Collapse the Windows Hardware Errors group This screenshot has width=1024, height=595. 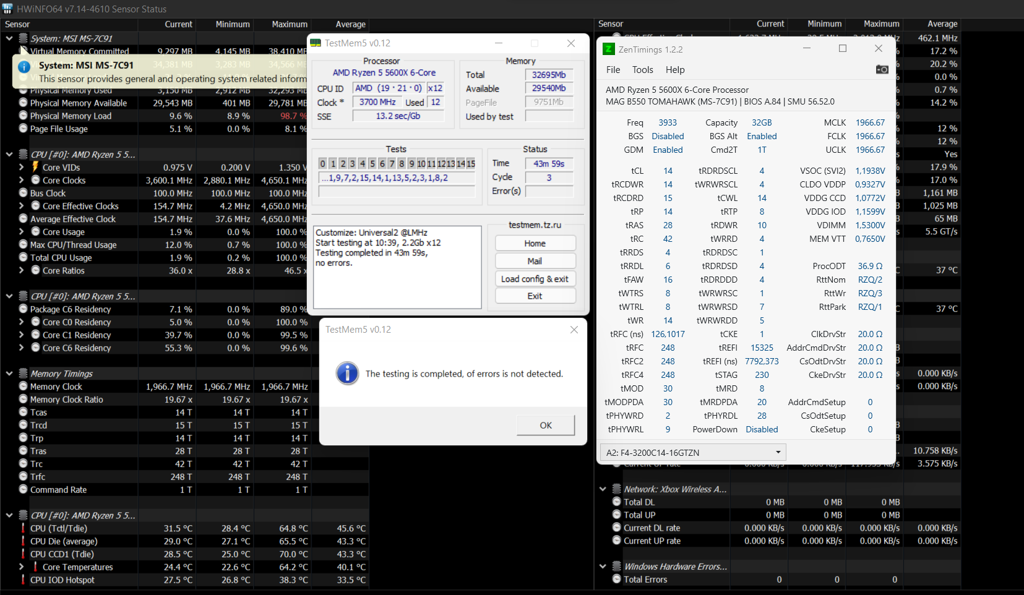(603, 566)
